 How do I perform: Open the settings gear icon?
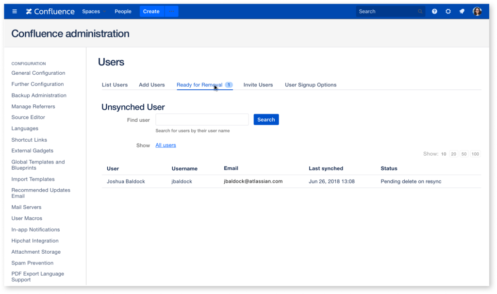(x=448, y=12)
